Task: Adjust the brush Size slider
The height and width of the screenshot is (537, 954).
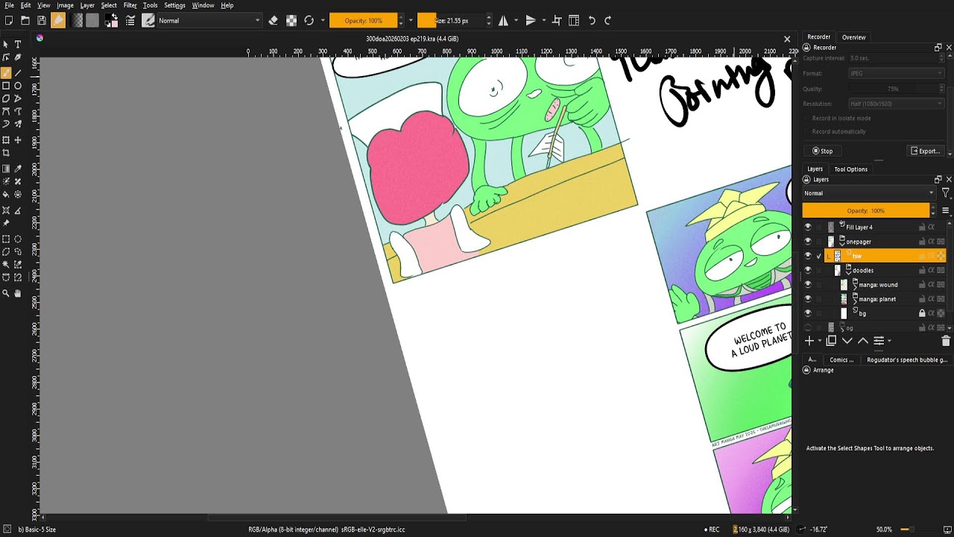Action: coord(451,21)
